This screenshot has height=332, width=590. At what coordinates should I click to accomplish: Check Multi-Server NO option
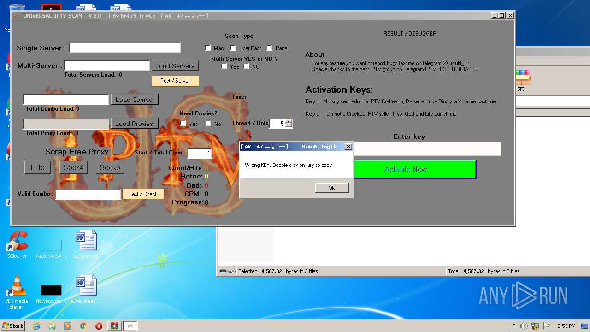tap(246, 66)
